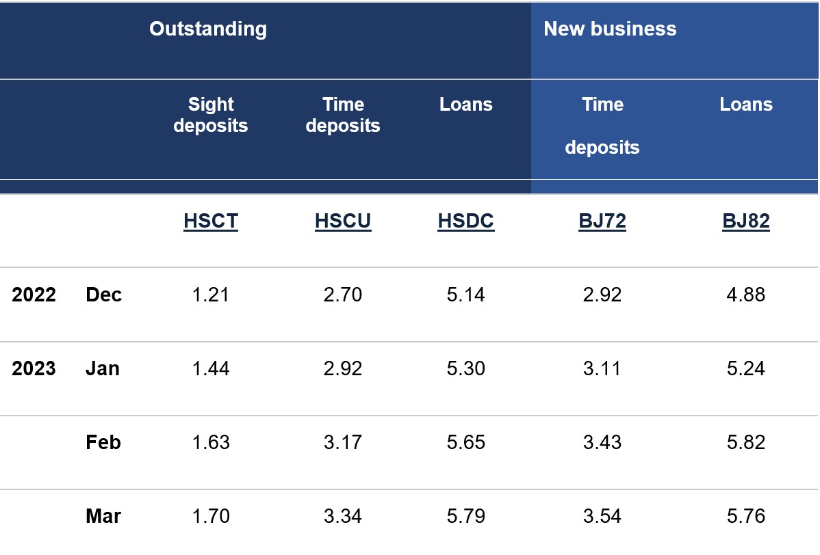Click the Sight deposits column header
The height and width of the screenshot is (555, 820).
click(x=211, y=115)
